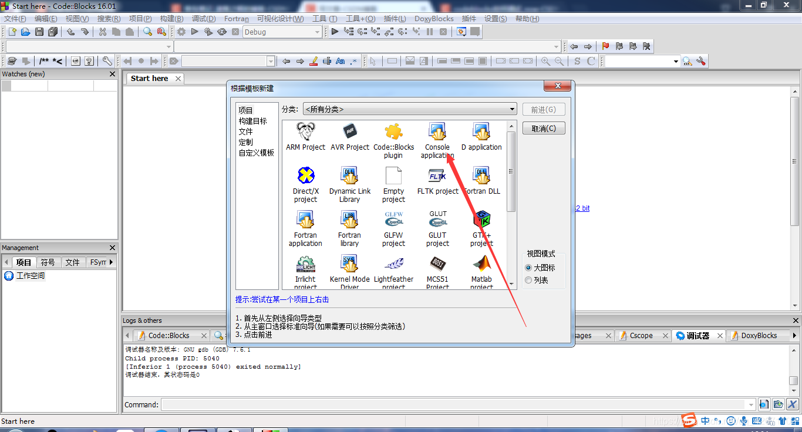Click the Zoom in magnifier icon
Image resolution: width=802 pixels, height=432 pixels.
click(545, 61)
